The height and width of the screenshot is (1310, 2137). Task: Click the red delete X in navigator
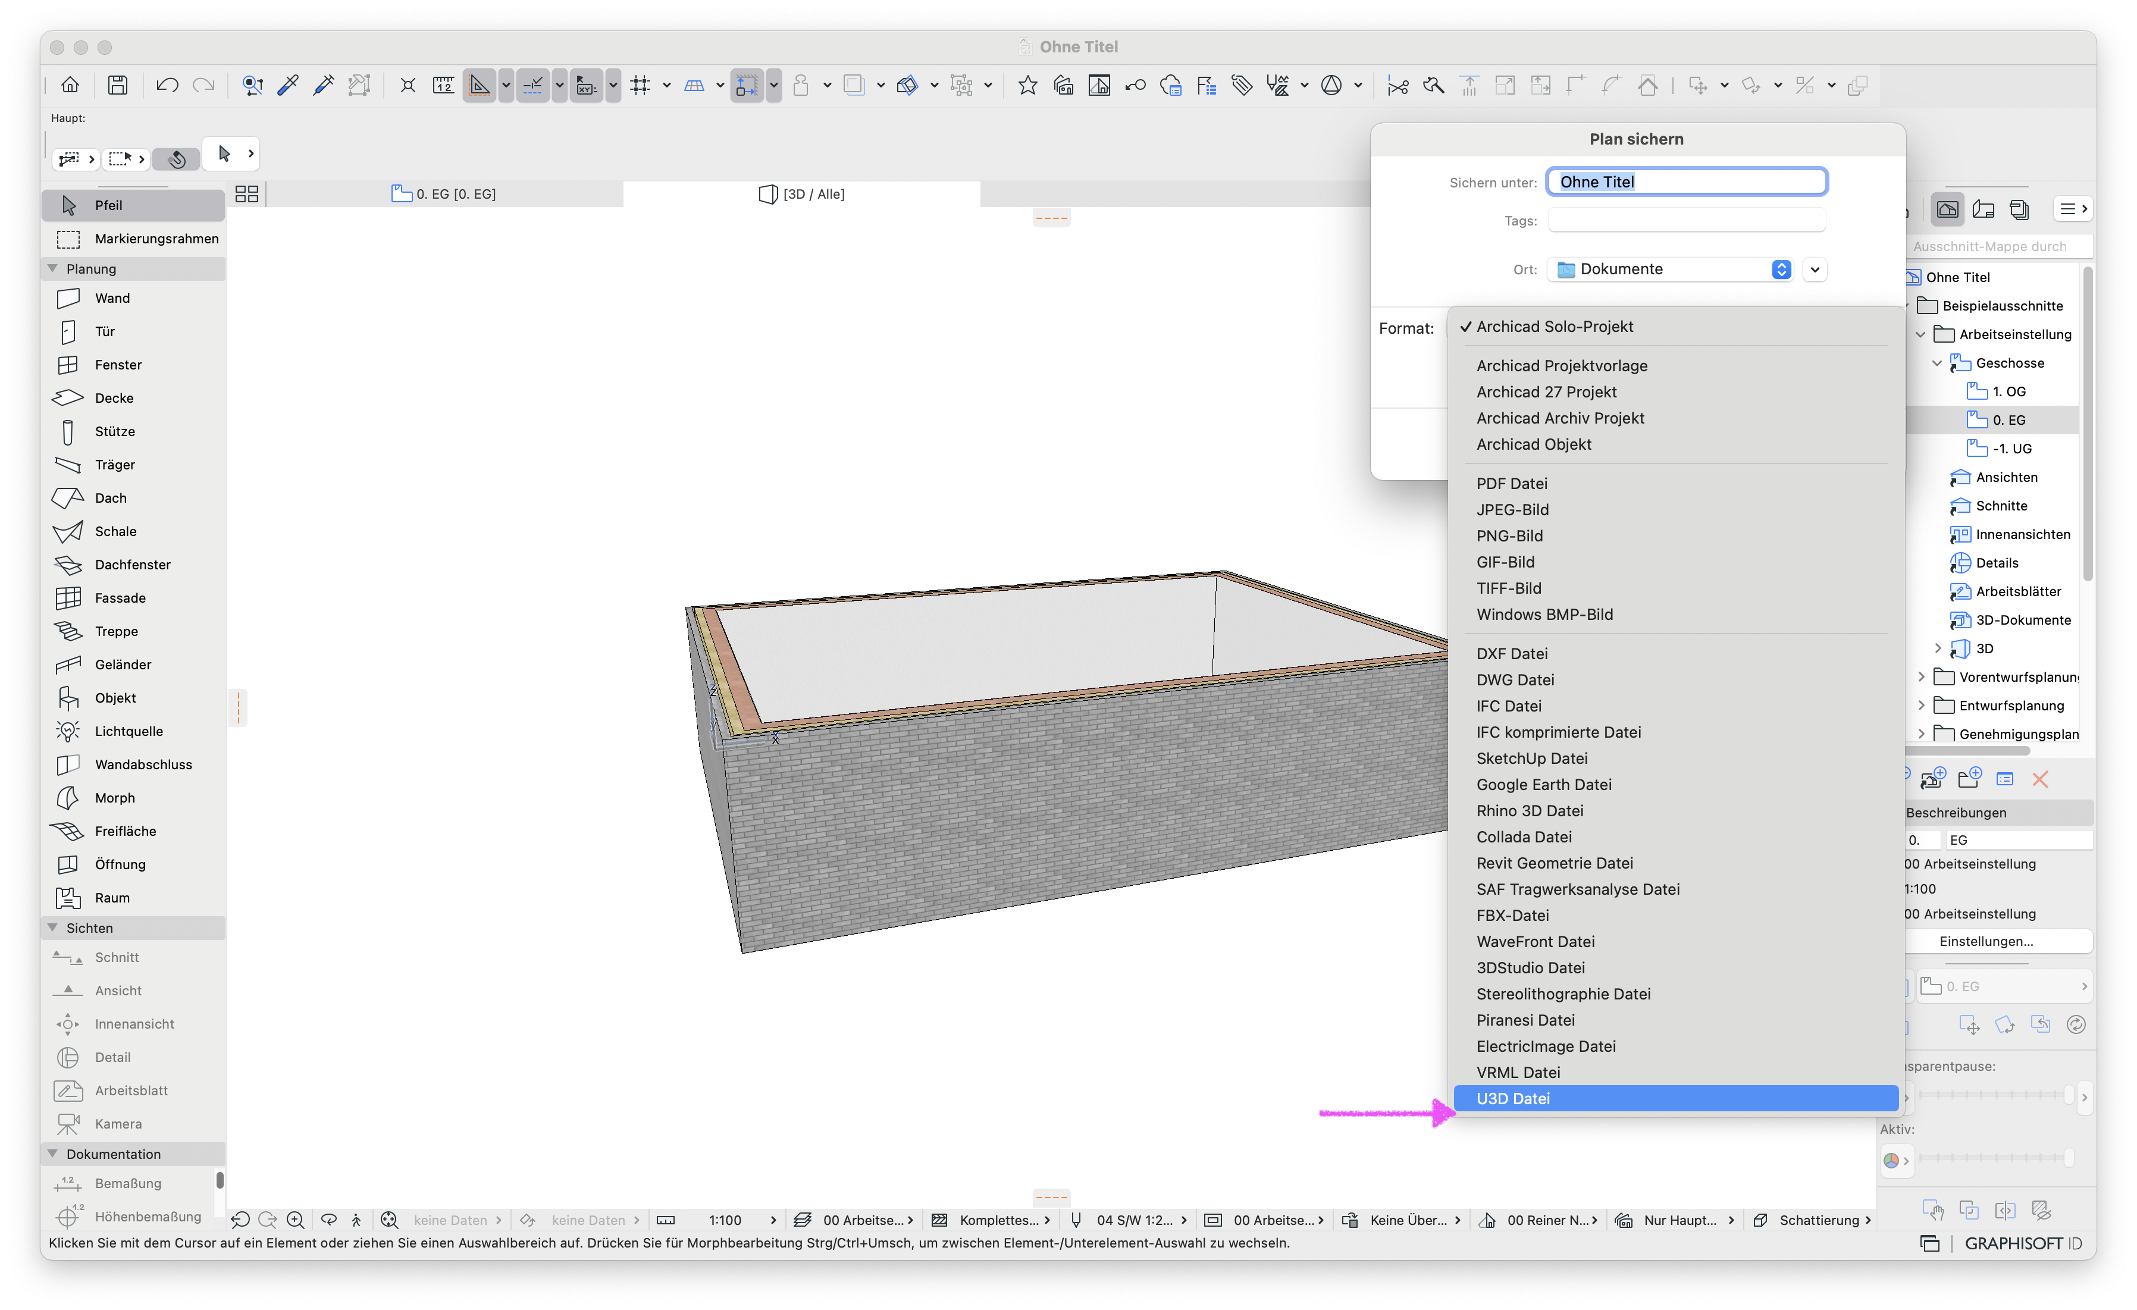tap(2041, 779)
